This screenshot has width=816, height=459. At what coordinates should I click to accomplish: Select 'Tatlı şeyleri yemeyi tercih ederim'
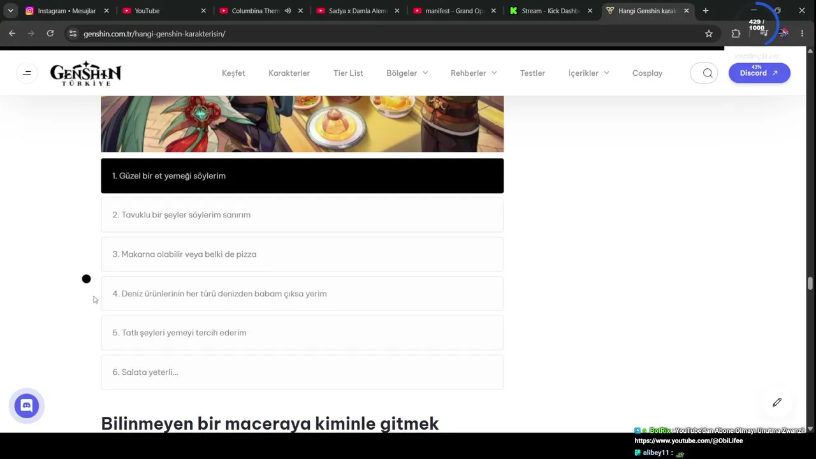coord(302,333)
